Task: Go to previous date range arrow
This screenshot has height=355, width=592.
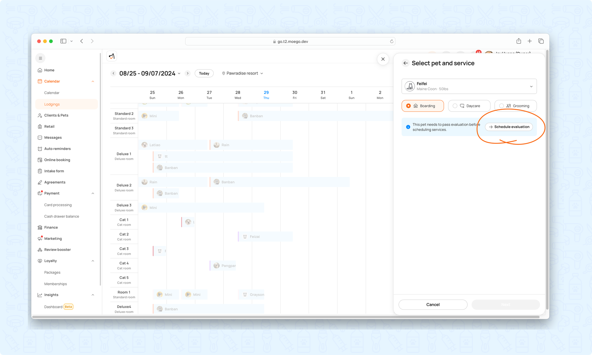Action: click(x=113, y=73)
